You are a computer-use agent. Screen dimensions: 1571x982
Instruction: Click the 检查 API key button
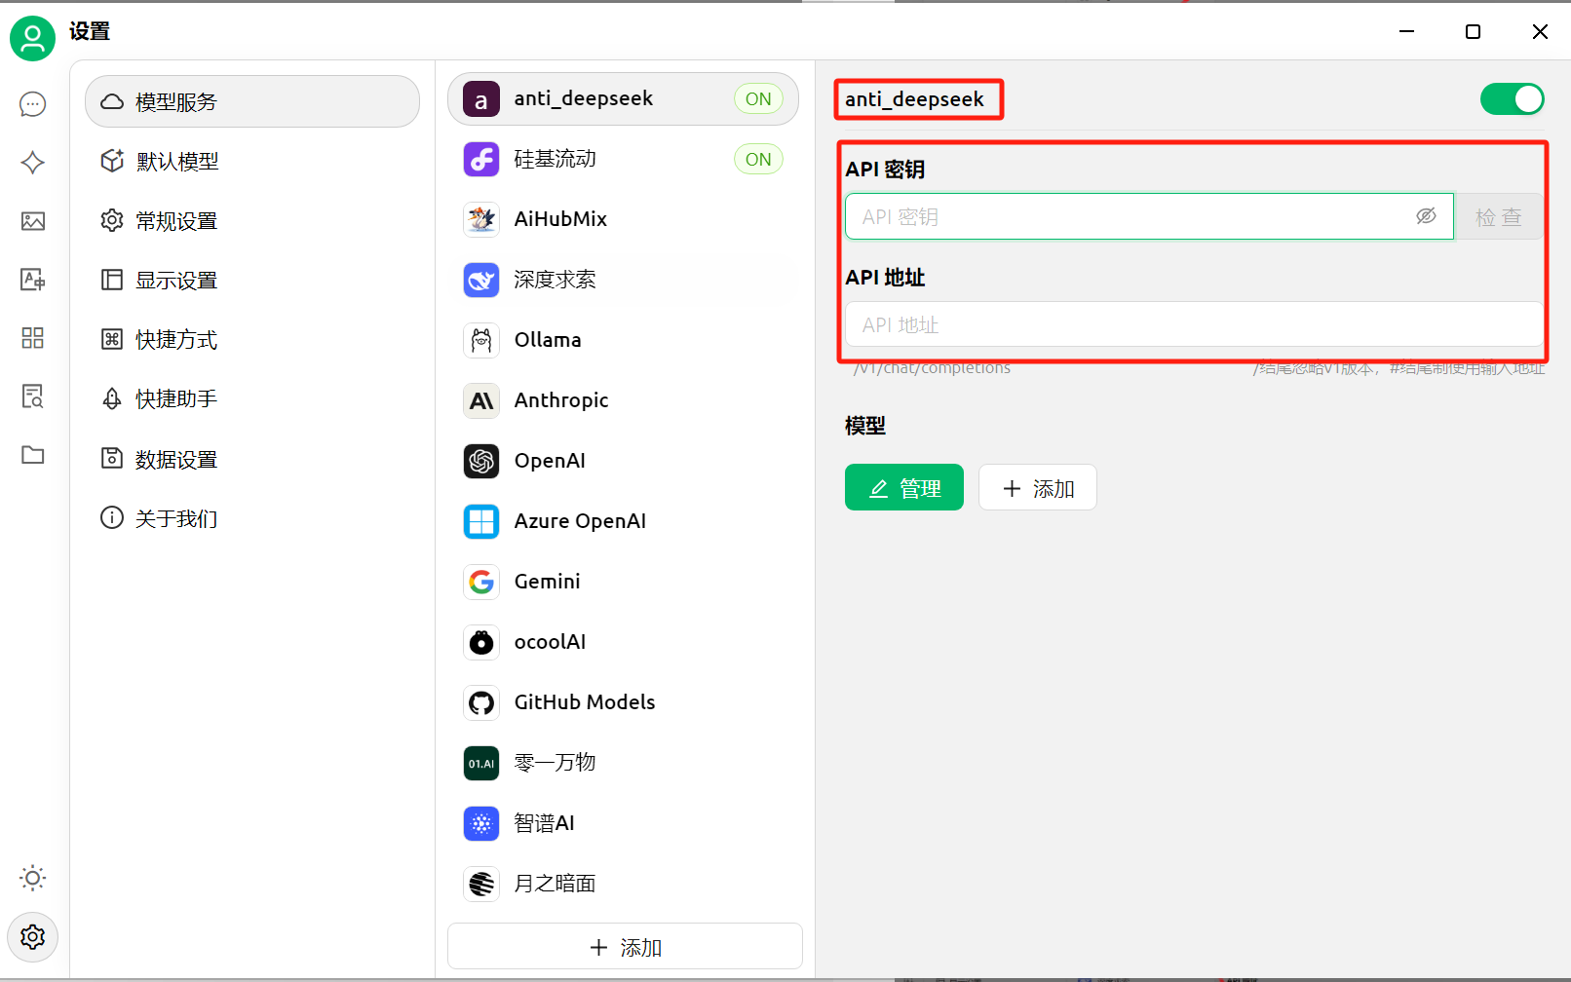click(x=1498, y=216)
